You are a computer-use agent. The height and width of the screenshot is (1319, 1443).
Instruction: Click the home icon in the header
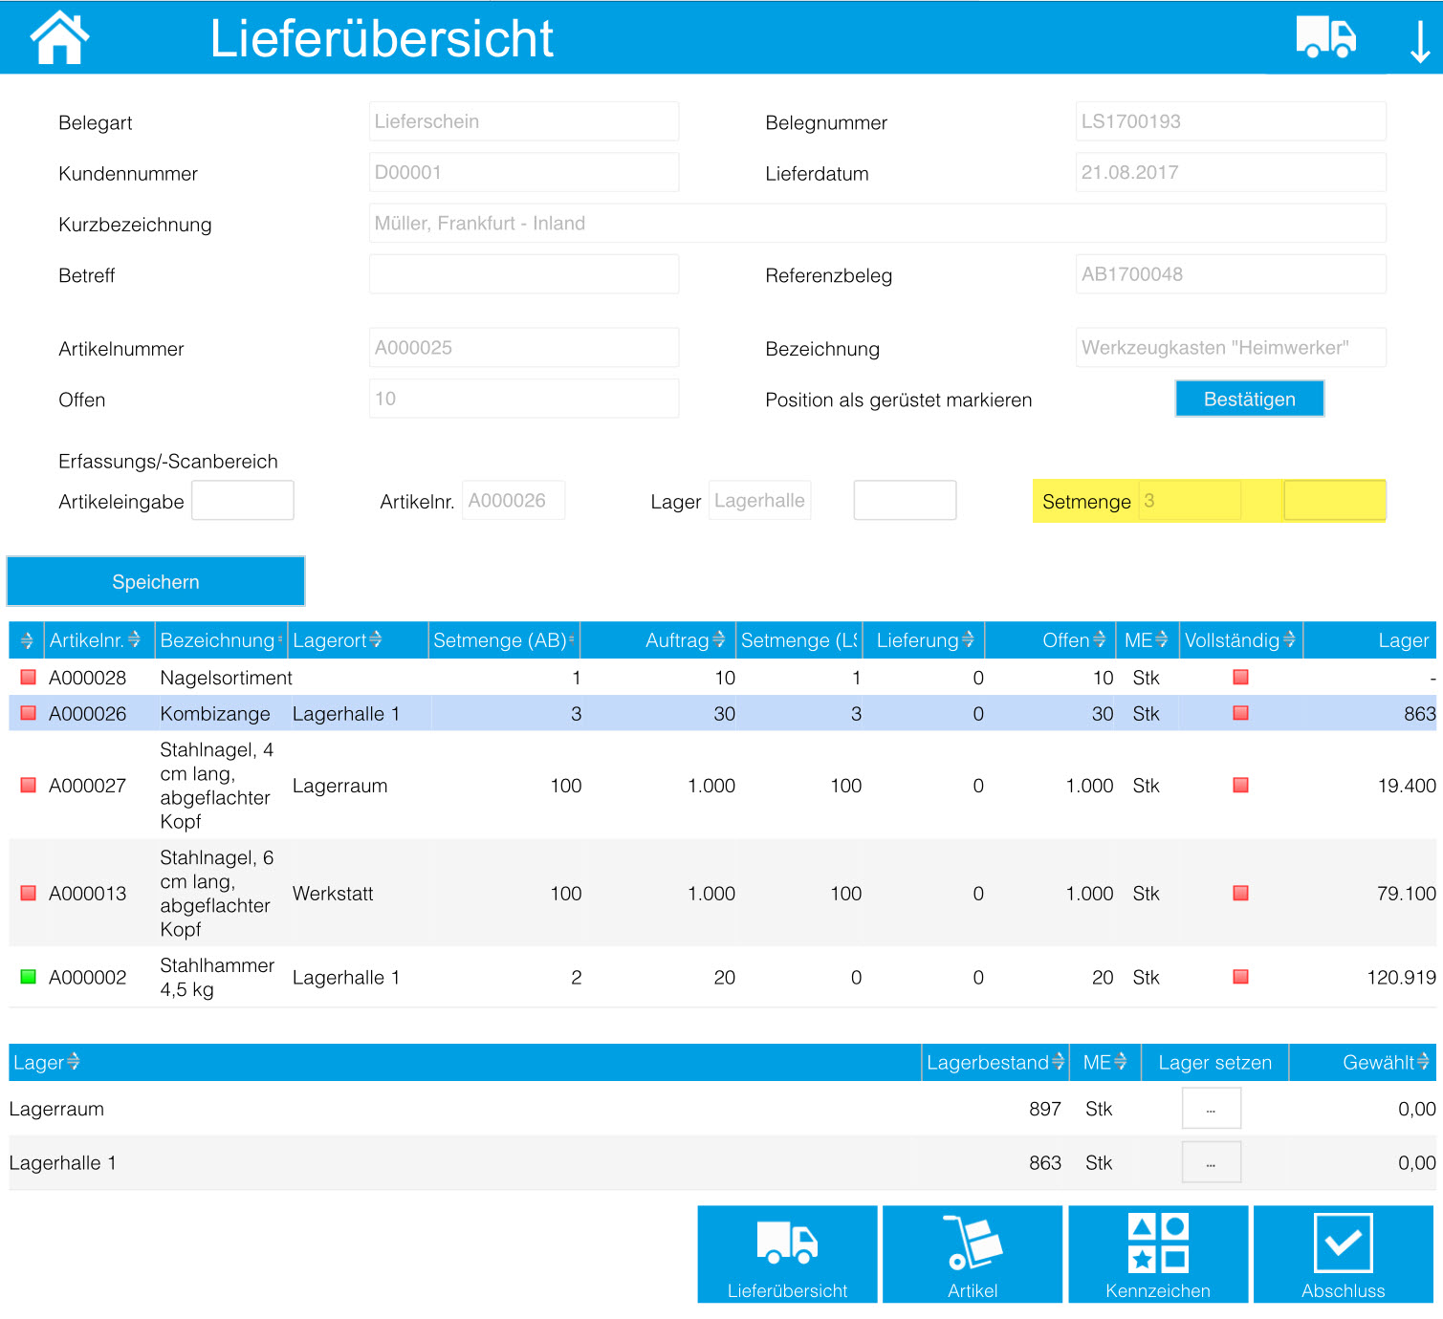click(x=59, y=36)
